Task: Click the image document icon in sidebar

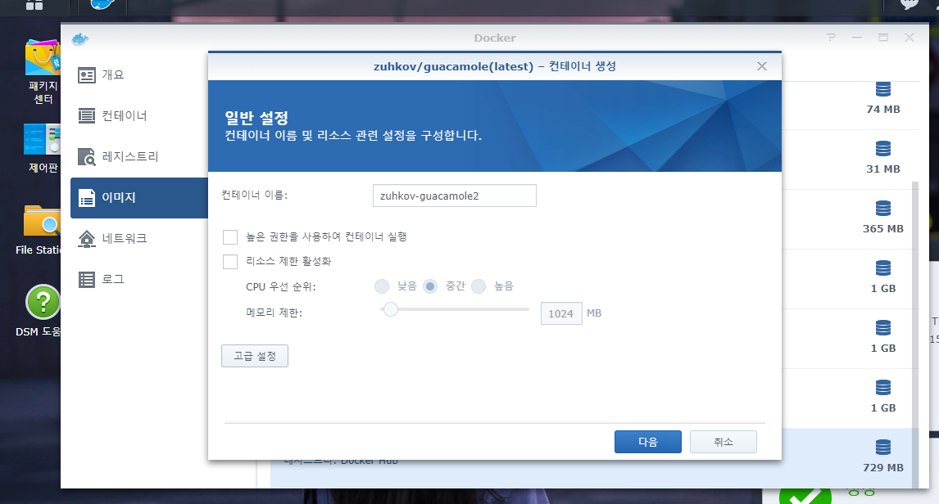Action: click(x=87, y=198)
